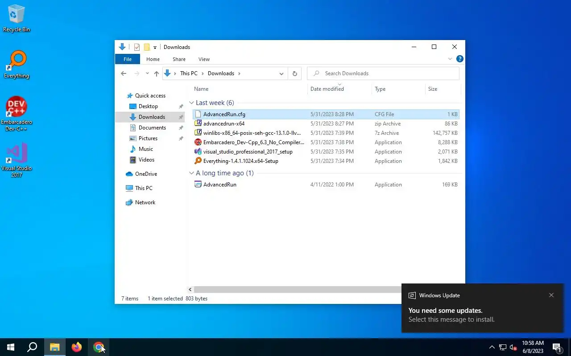
Task: Switch to the Share ribbon tab
Action: (179, 59)
